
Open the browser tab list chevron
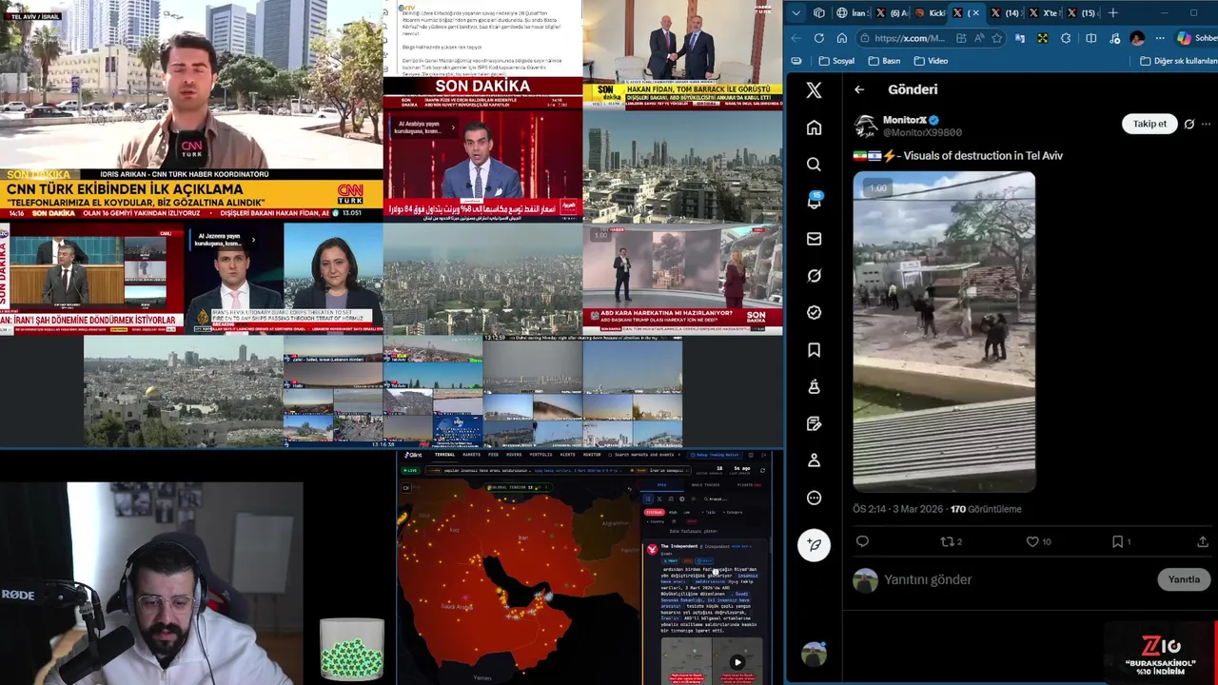point(796,13)
